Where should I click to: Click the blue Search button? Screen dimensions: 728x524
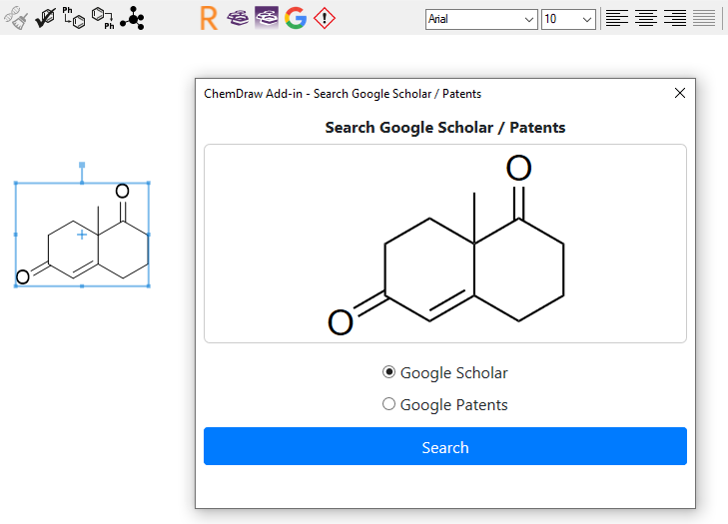(x=445, y=446)
